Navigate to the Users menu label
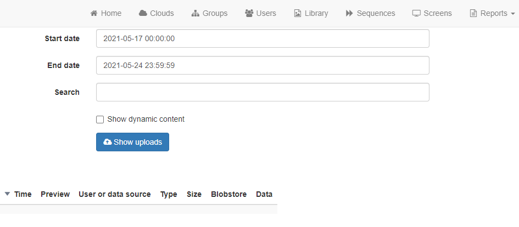 (266, 13)
